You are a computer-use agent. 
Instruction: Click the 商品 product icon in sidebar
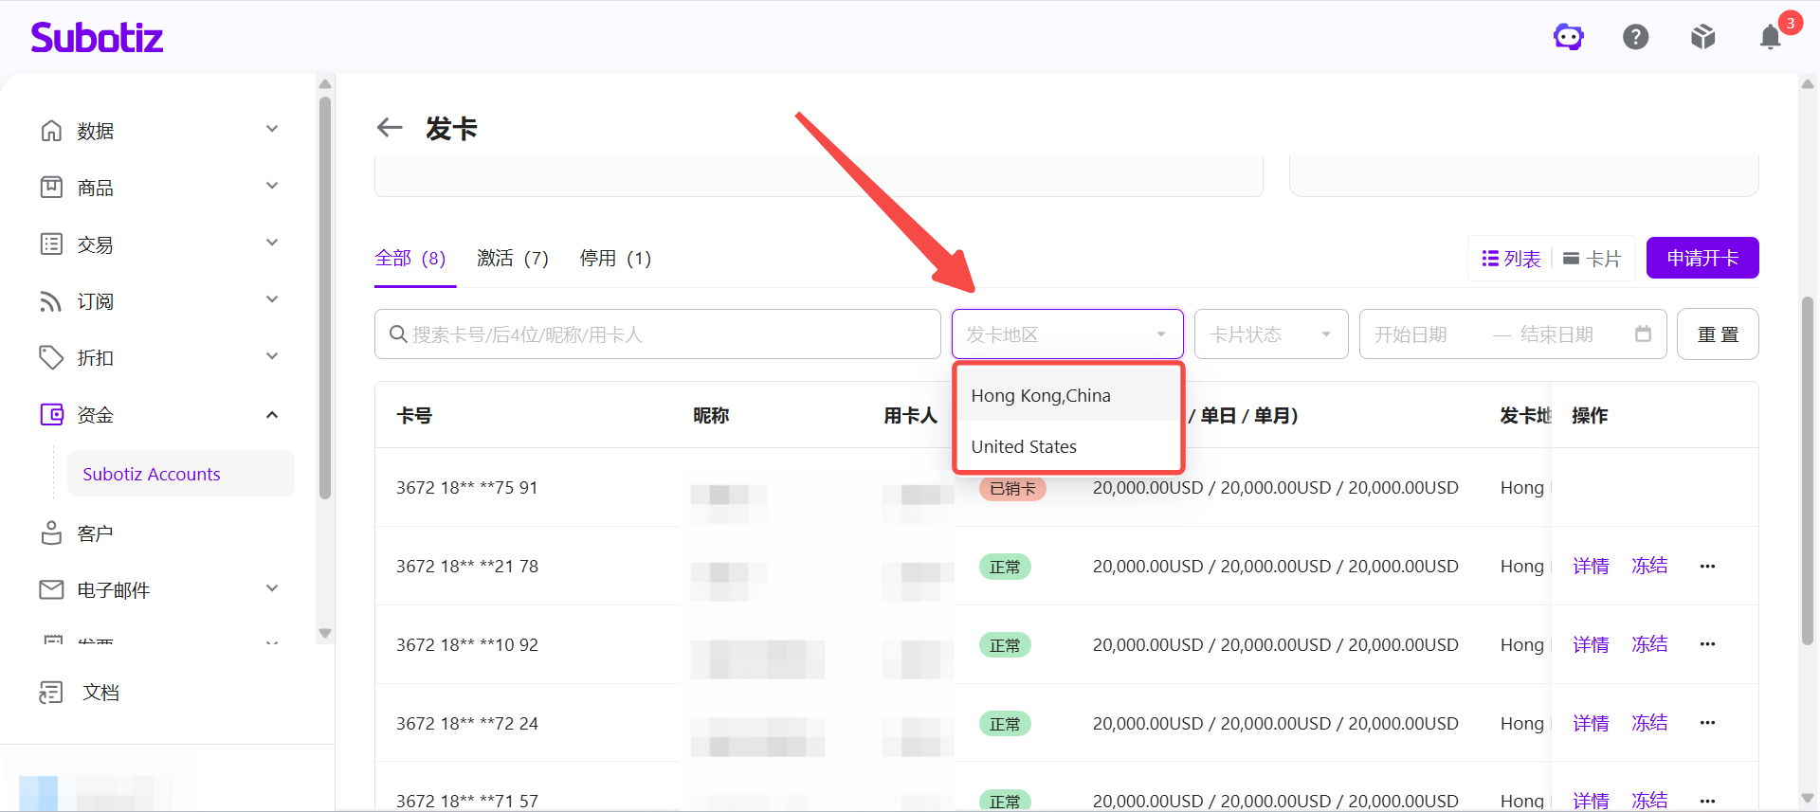(x=51, y=187)
